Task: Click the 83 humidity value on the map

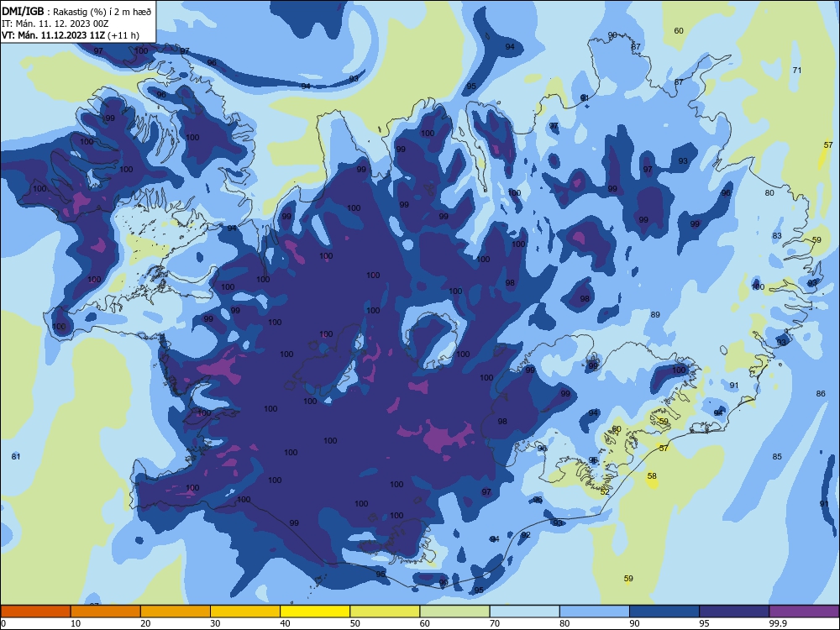Action: (x=777, y=236)
